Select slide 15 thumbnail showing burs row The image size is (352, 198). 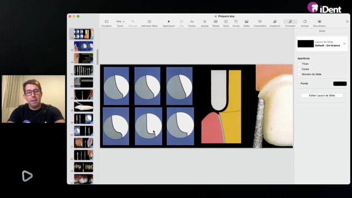pyautogui.click(x=84, y=70)
